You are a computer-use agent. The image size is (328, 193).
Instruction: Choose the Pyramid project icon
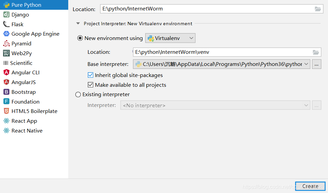6,43
